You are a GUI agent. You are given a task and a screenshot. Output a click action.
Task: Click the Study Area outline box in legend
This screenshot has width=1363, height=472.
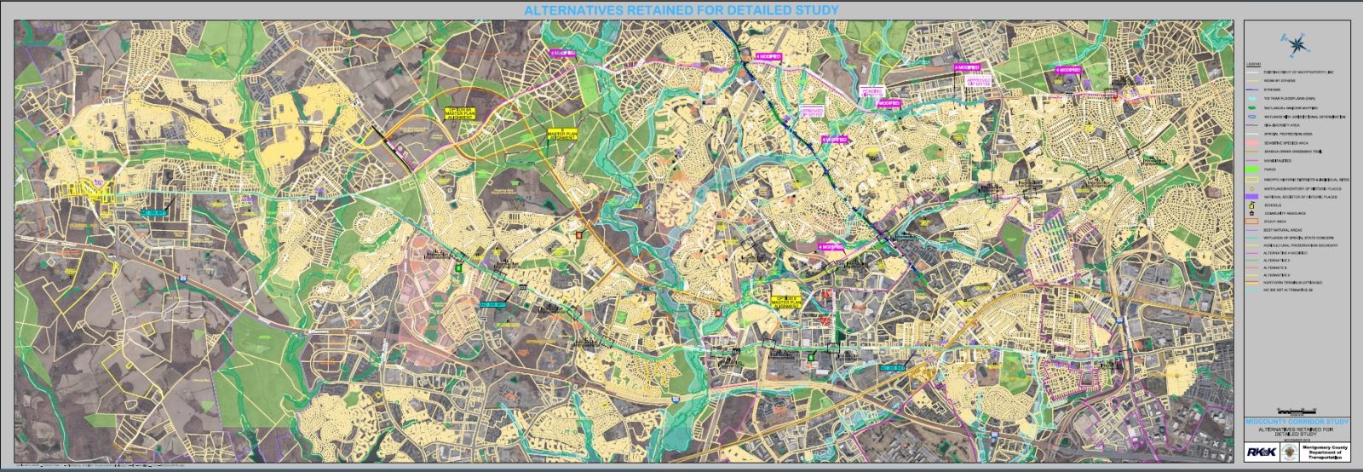coord(1253,223)
